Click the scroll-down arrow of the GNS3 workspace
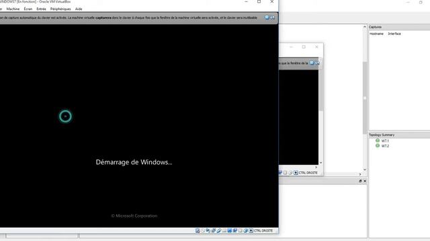430x241 pixels. coord(365,169)
